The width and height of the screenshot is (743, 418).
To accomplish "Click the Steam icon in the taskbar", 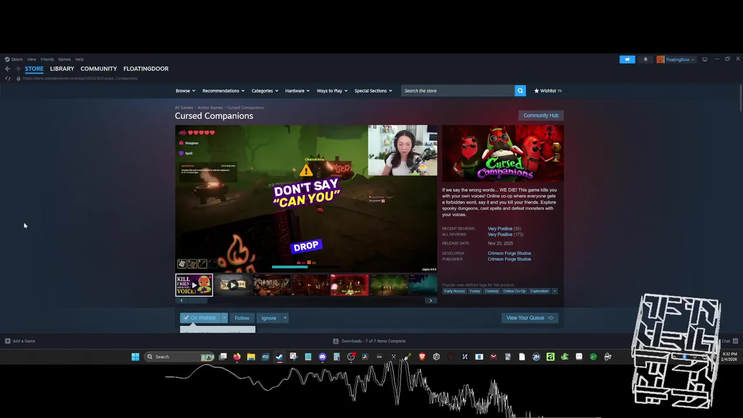I will [279, 356].
